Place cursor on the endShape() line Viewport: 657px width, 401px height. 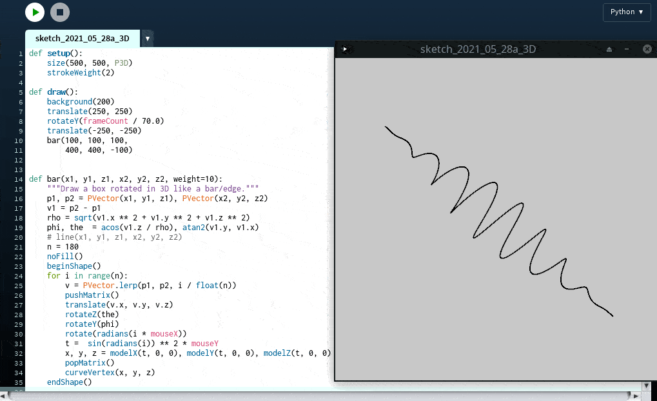click(x=69, y=382)
